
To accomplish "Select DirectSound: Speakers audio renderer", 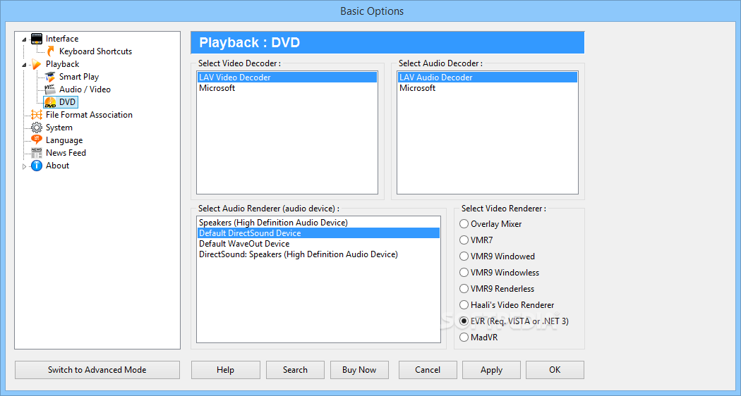I will pyautogui.click(x=318, y=254).
